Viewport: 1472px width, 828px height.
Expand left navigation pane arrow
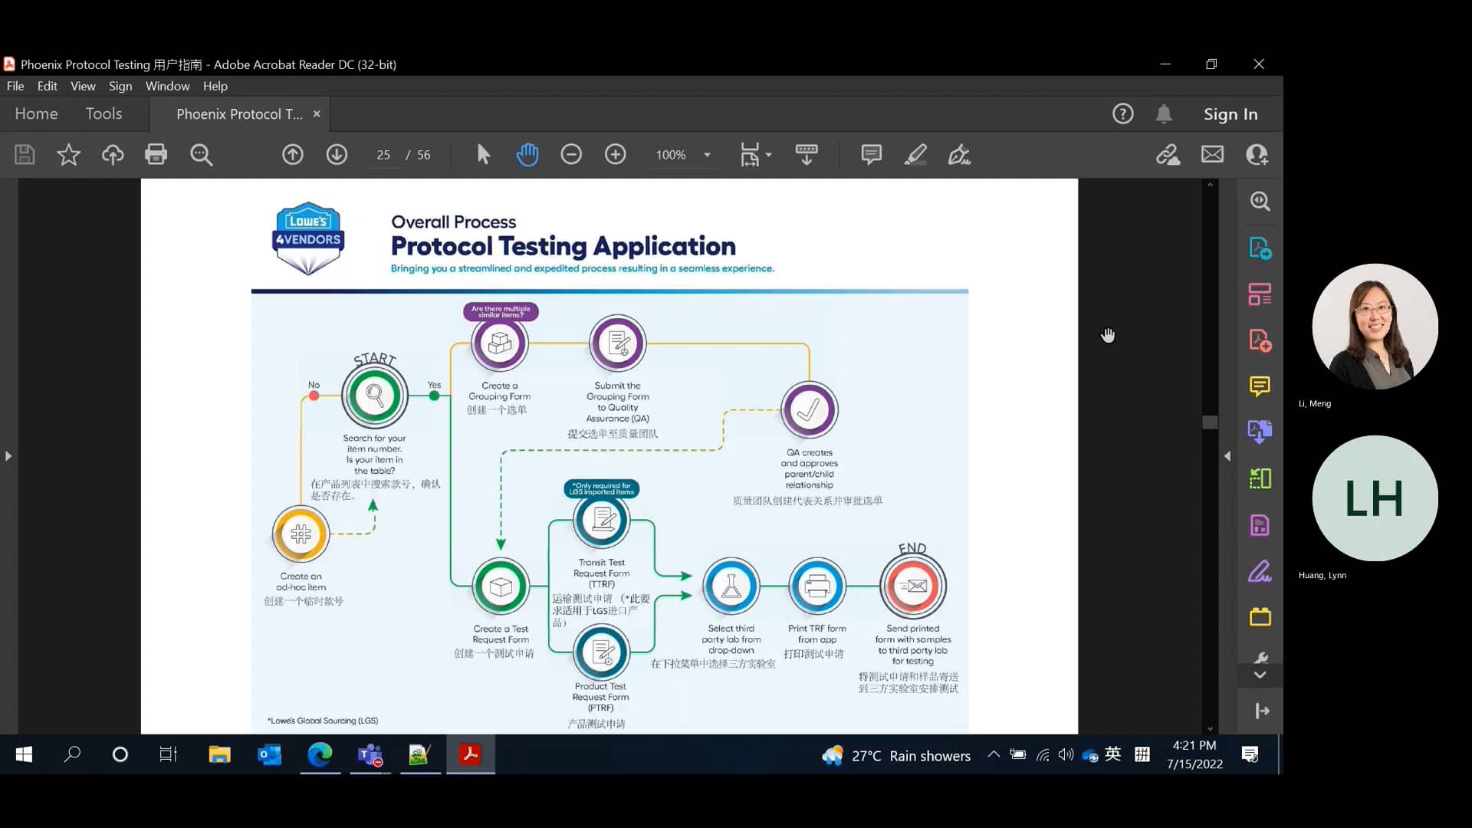pos(8,456)
